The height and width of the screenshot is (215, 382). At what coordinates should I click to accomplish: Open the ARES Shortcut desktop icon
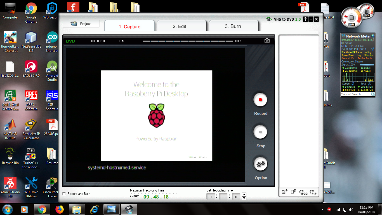tap(31, 100)
